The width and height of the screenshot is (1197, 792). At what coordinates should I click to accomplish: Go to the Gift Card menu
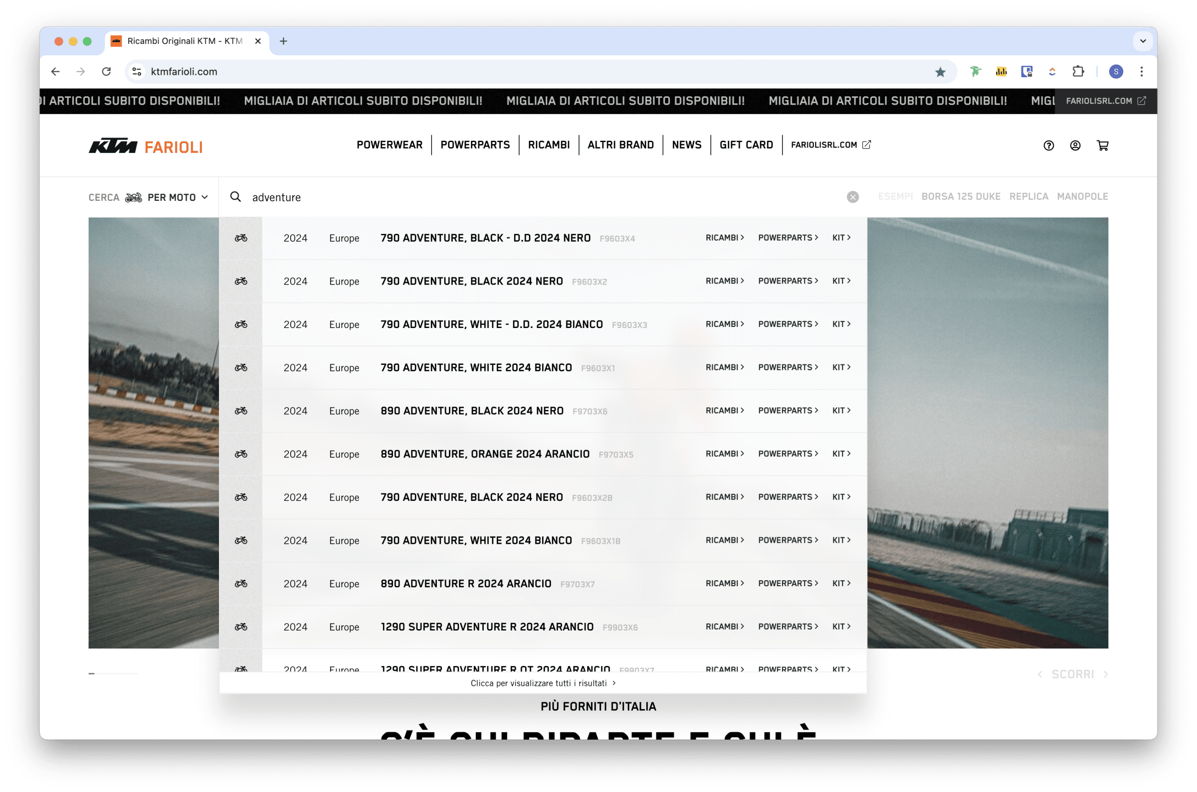(x=746, y=145)
